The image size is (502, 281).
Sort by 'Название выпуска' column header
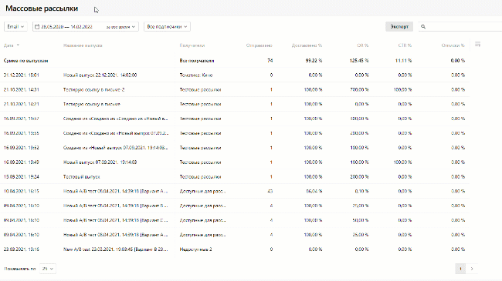[x=83, y=45]
